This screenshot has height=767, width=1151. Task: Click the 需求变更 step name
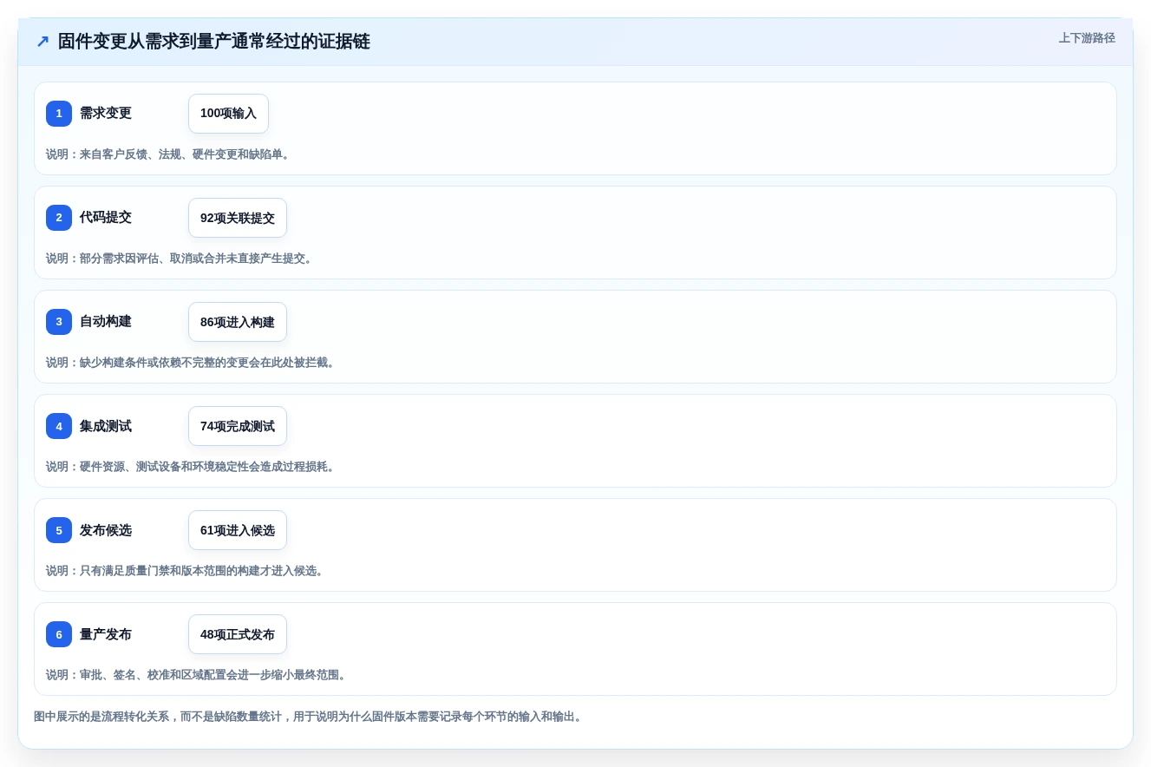click(106, 114)
